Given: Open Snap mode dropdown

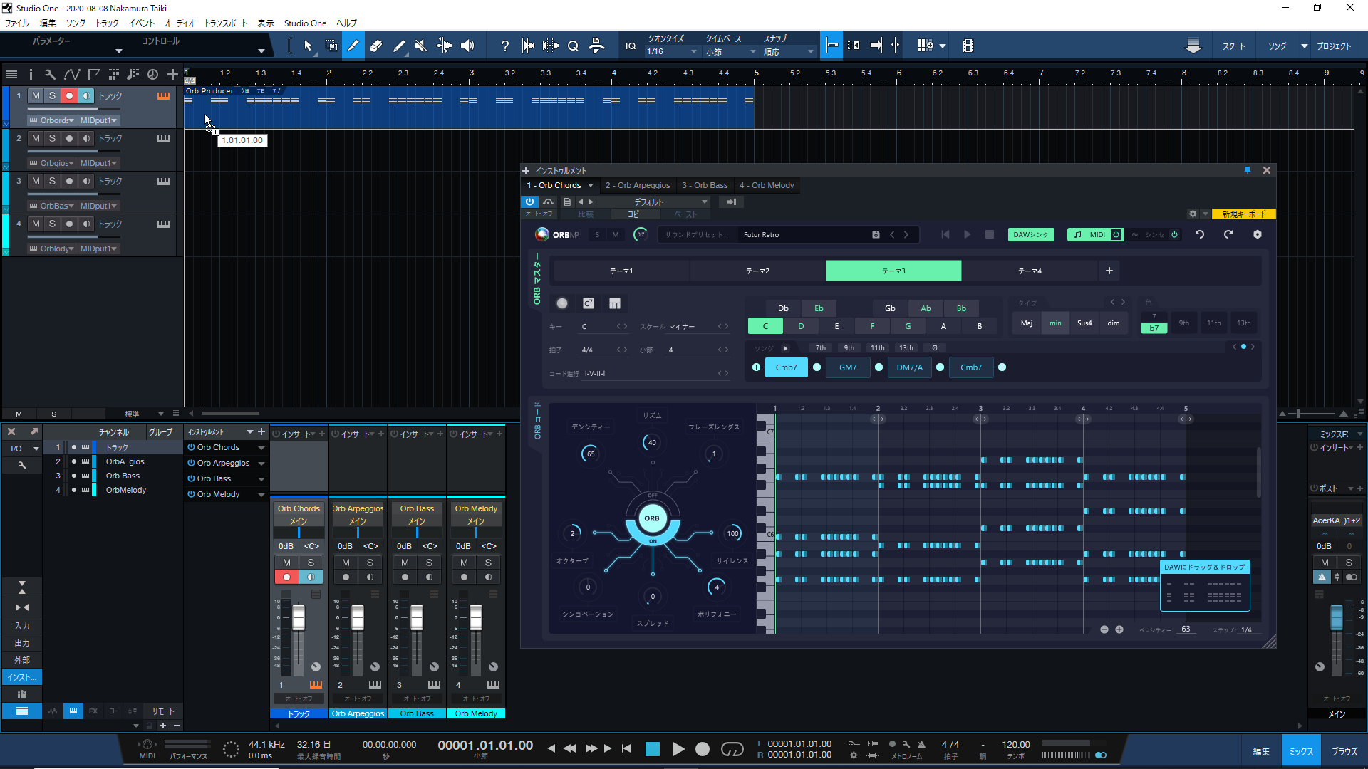Looking at the screenshot, I should pos(789,51).
